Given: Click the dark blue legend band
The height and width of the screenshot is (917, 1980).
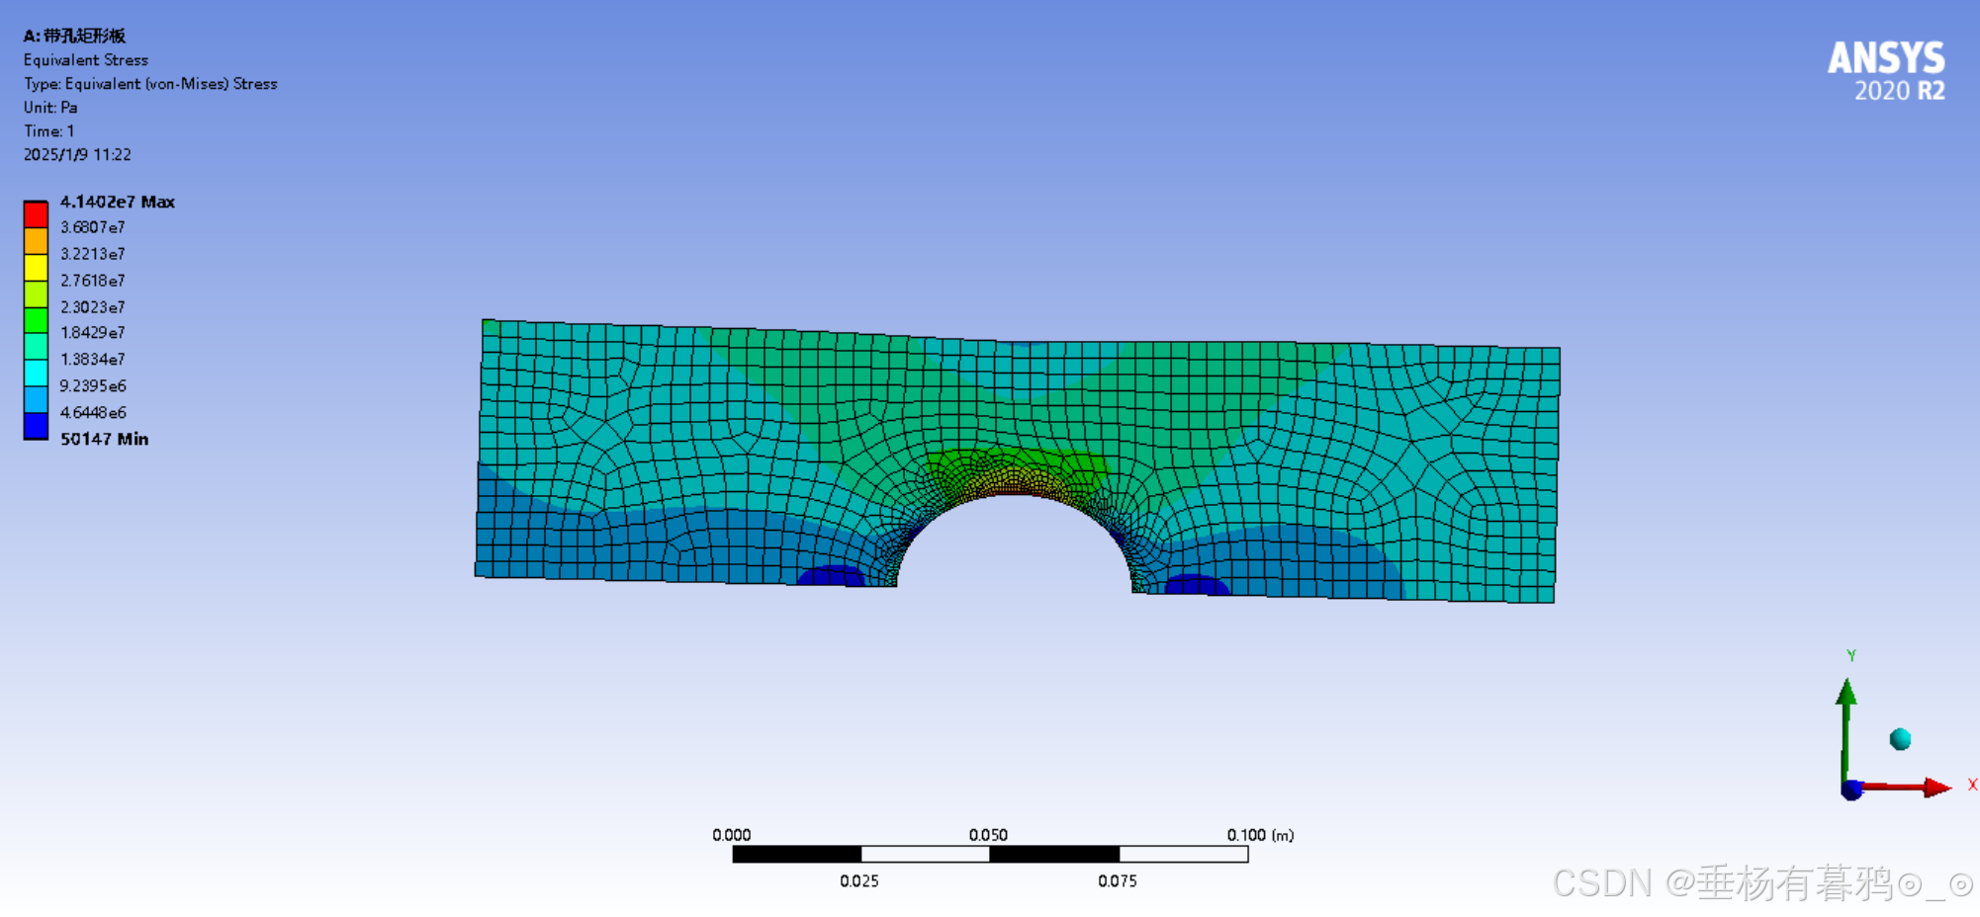Looking at the screenshot, I should click(36, 426).
